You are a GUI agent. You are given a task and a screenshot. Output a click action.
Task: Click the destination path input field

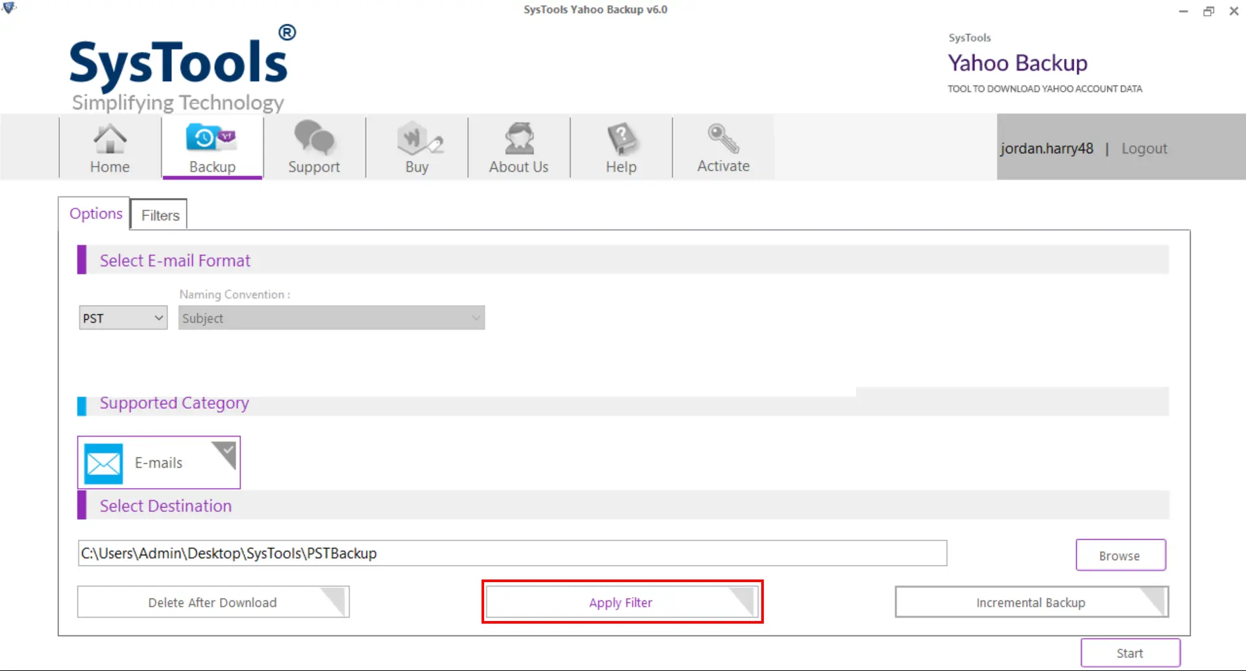pos(512,553)
